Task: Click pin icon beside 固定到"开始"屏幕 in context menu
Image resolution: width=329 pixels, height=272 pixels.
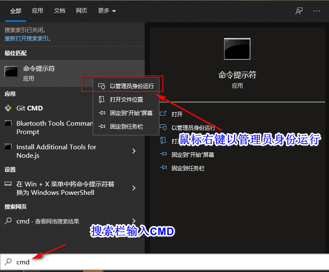Action: point(102,113)
